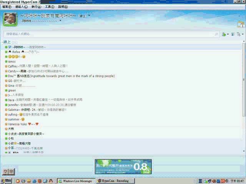
Task: Open the status dropdown next to display name
Action: pyautogui.click(x=89, y=15)
